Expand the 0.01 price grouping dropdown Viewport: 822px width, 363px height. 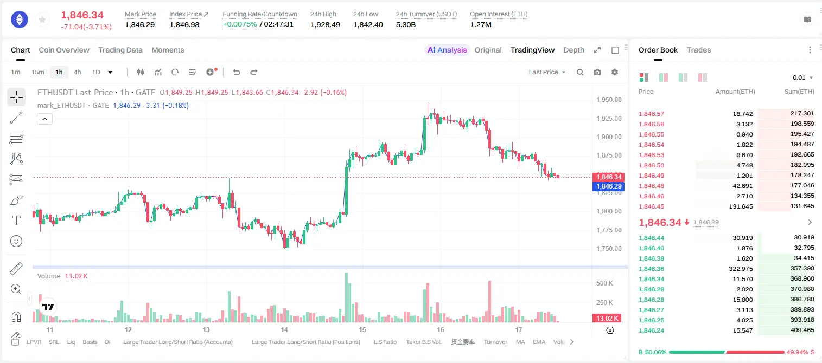[x=803, y=77]
